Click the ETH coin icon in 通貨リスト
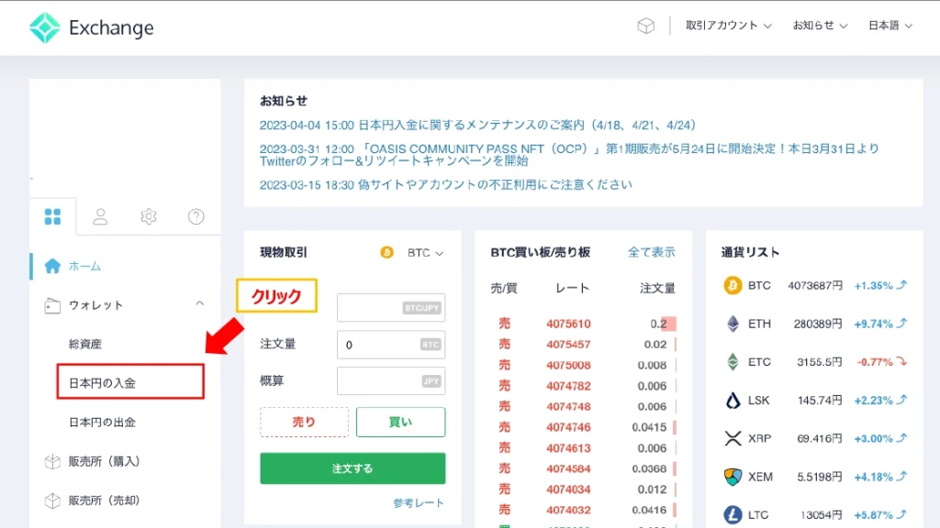This screenshot has height=528, width=940. pos(733,324)
